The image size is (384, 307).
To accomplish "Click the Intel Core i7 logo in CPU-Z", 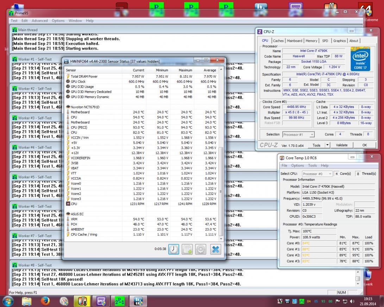I will click(x=360, y=59).
